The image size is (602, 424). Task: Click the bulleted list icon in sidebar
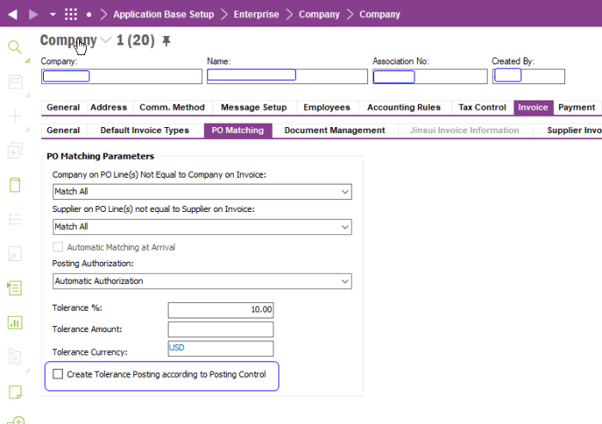click(x=15, y=219)
